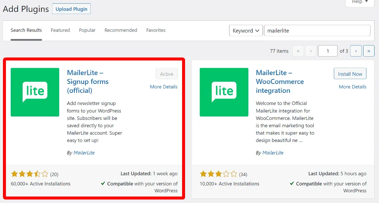This screenshot has height=203, width=379.
Task: Open the Popular plugins tab
Action: pos(87,30)
